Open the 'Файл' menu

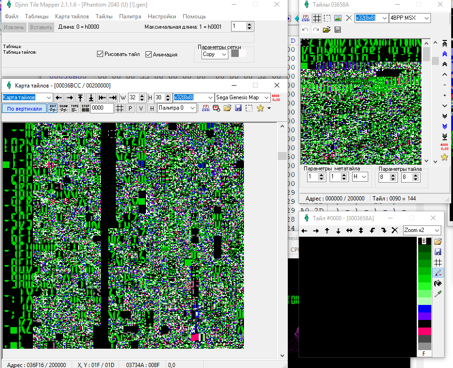pos(12,16)
